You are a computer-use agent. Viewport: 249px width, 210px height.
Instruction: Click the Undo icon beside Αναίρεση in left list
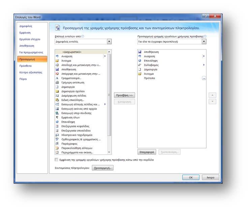57,56
